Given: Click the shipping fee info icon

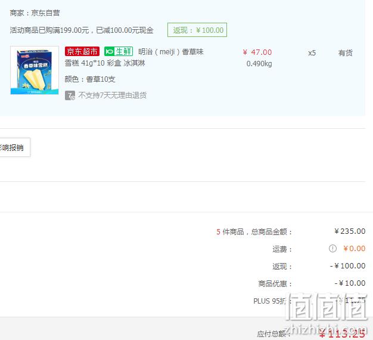Looking at the screenshot, I should coord(332,249).
